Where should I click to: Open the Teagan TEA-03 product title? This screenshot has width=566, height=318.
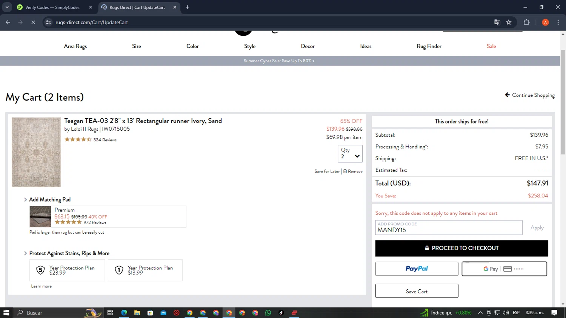[x=143, y=121]
